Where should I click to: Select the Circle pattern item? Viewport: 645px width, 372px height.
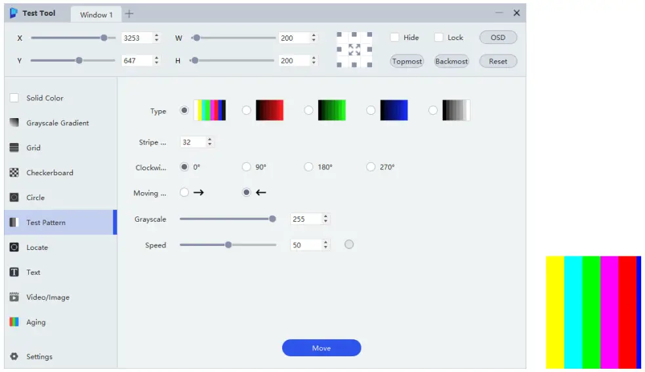[x=60, y=197]
